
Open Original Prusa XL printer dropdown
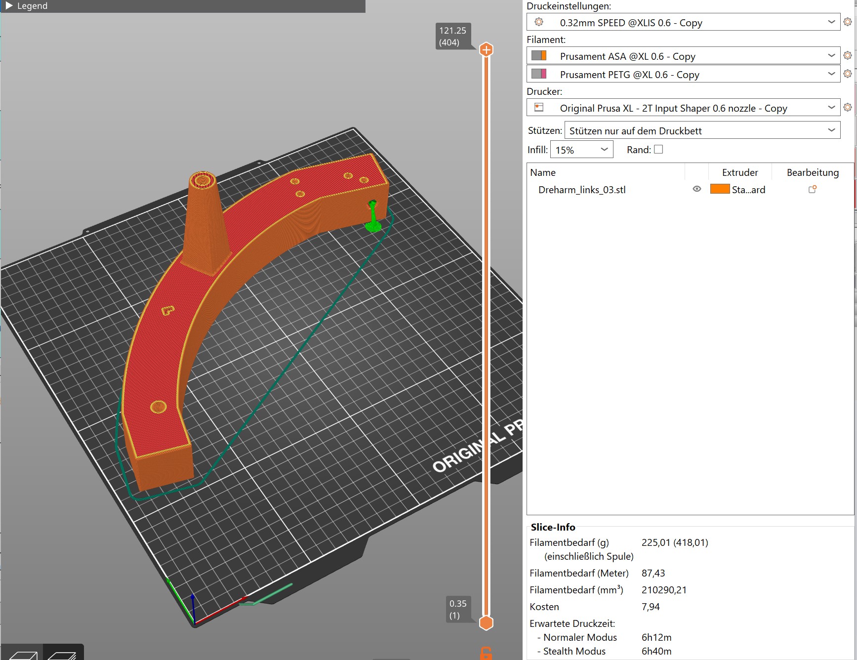[x=683, y=108]
